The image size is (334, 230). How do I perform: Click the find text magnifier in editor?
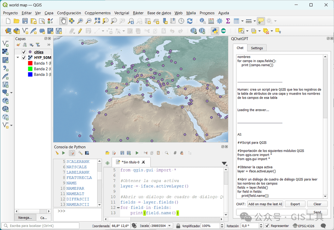(x=166, y=153)
